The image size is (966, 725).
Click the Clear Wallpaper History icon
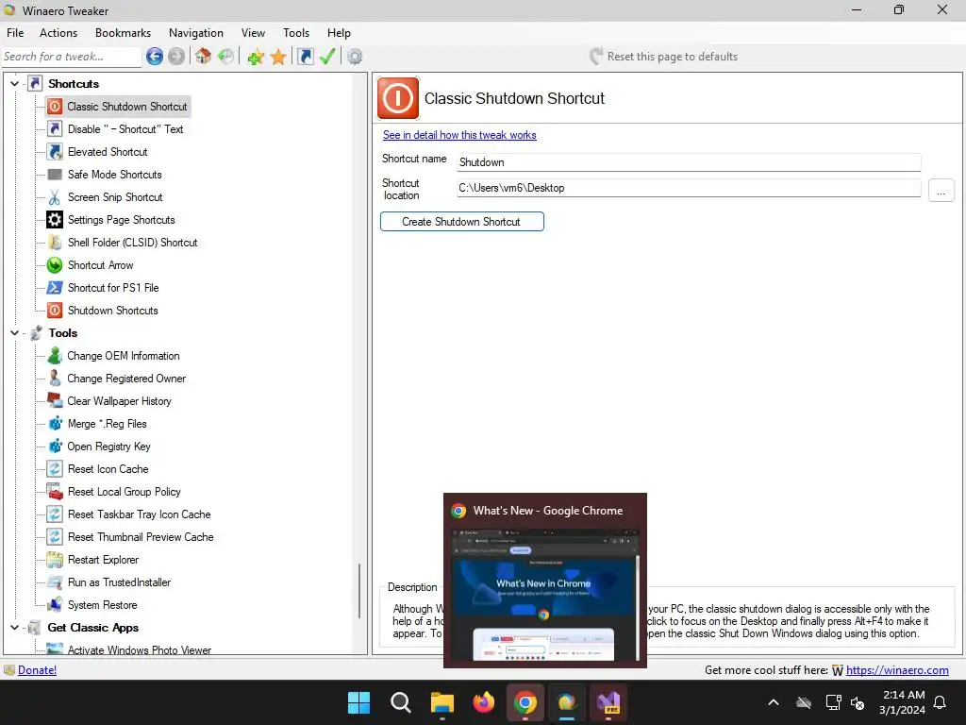tap(55, 401)
